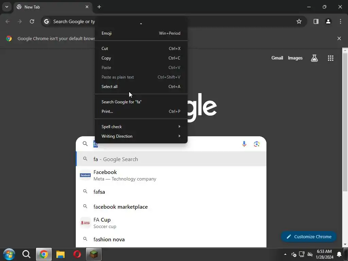Open the clock showing 6:53 AM

click(324, 254)
